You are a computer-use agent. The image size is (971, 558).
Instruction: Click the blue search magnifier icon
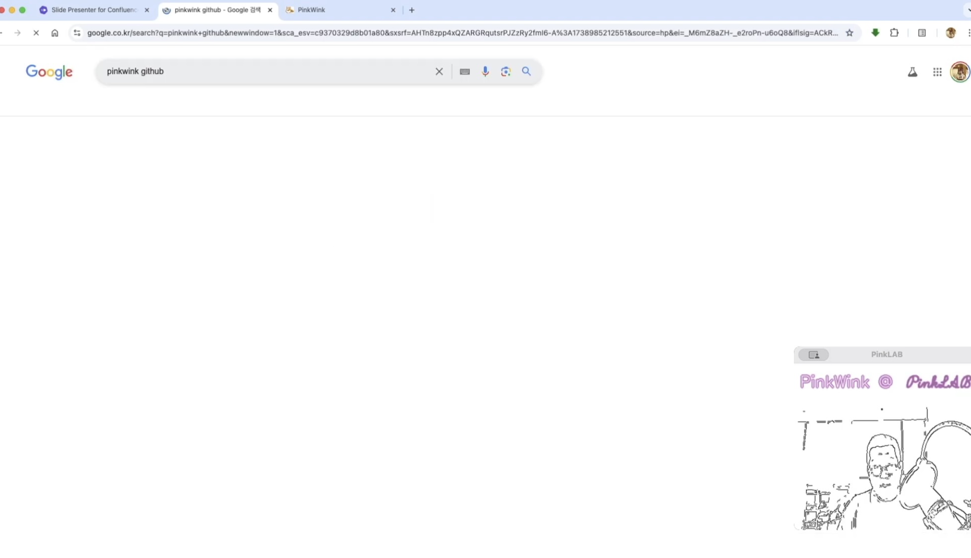[x=526, y=71]
